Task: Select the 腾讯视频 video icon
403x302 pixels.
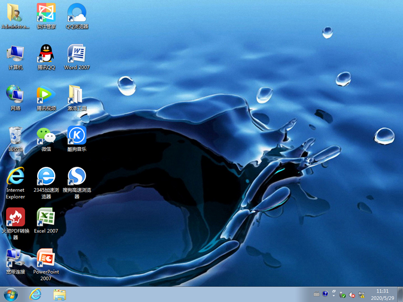Action: [46, 95]
